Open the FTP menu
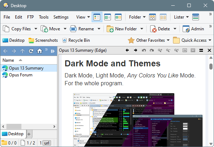Screen dimensions: 214x147 point(31,17)
